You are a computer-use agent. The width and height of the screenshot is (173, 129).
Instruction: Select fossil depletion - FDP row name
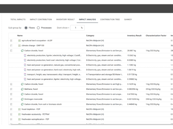(x=31, y=109)
